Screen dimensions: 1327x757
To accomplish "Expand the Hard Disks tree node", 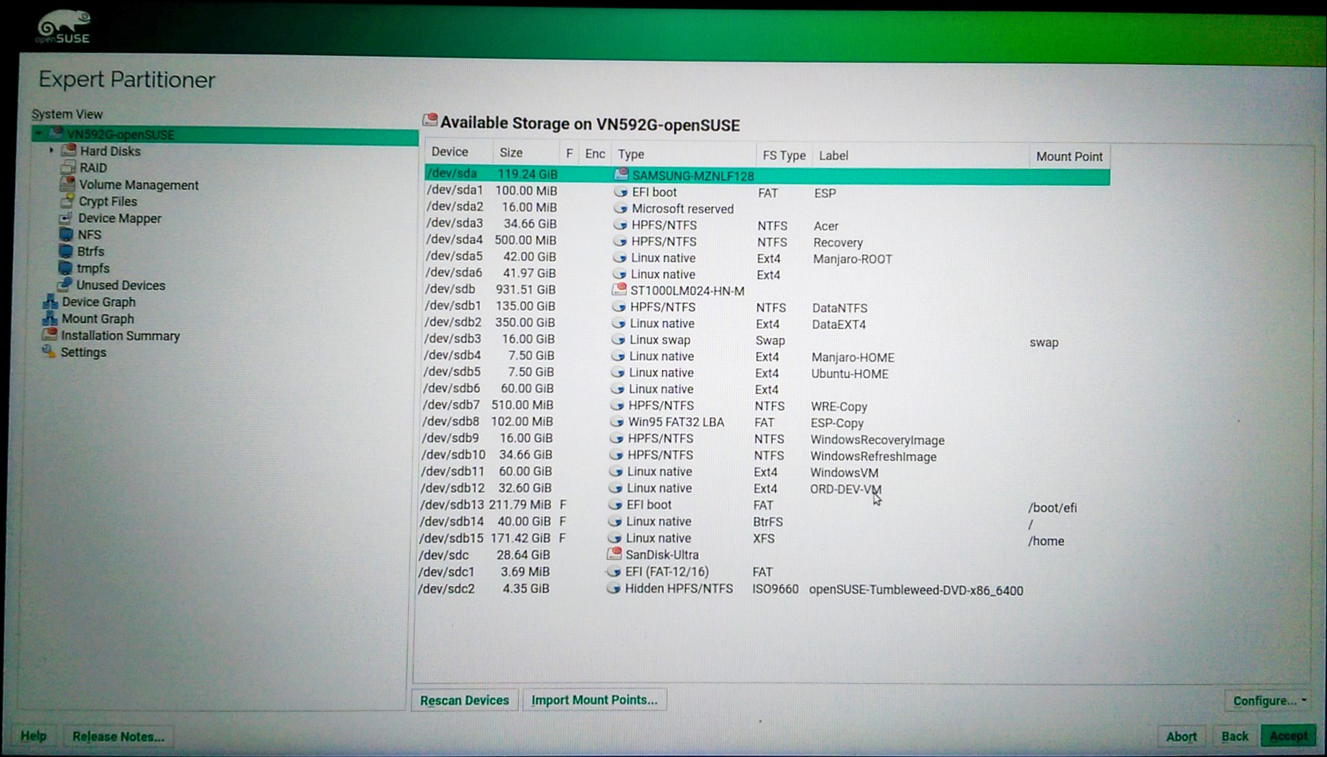I will point(51,150).
